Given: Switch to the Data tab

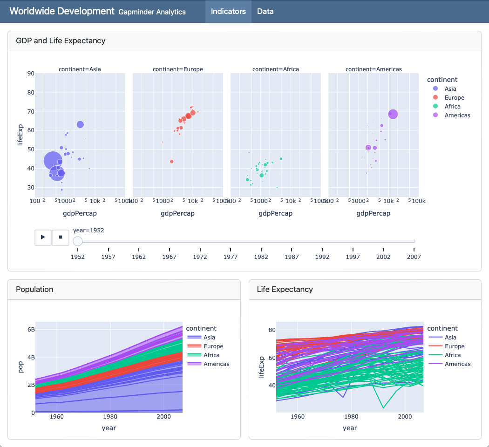Looking at the screenshot, I should (x=265, y=11).
